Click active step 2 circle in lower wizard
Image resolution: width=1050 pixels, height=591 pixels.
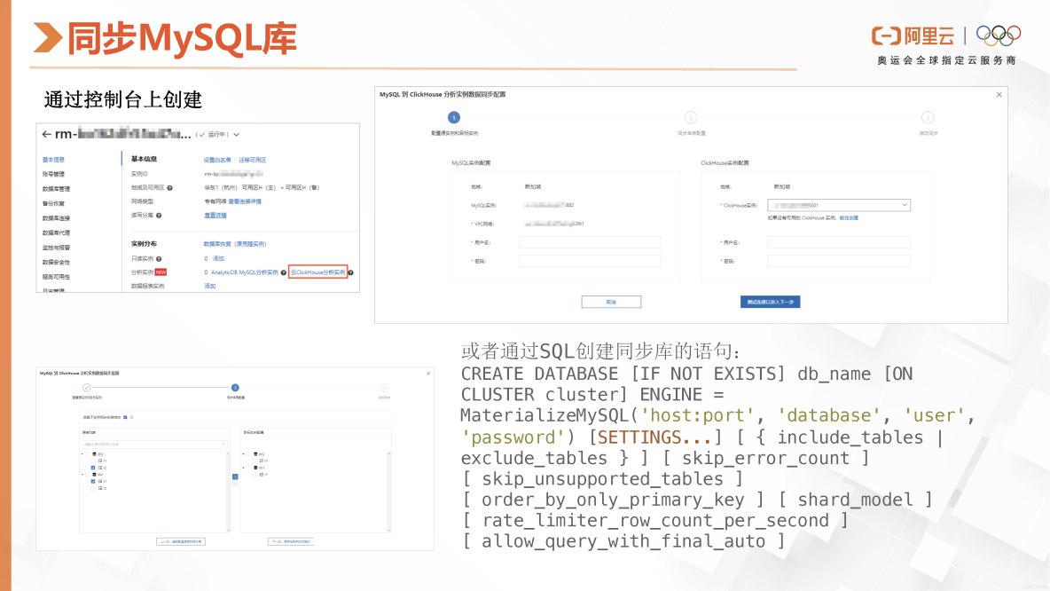(235, 387)
